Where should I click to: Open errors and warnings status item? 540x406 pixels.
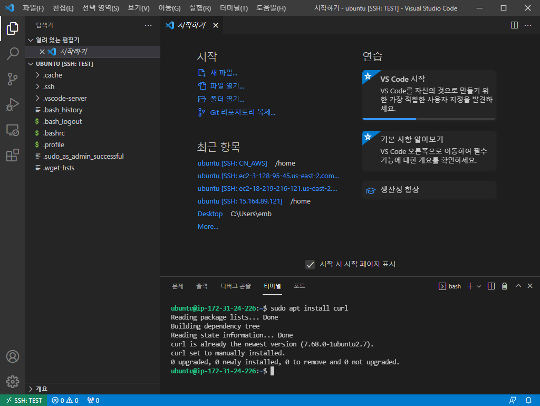[x=65, y=400]
